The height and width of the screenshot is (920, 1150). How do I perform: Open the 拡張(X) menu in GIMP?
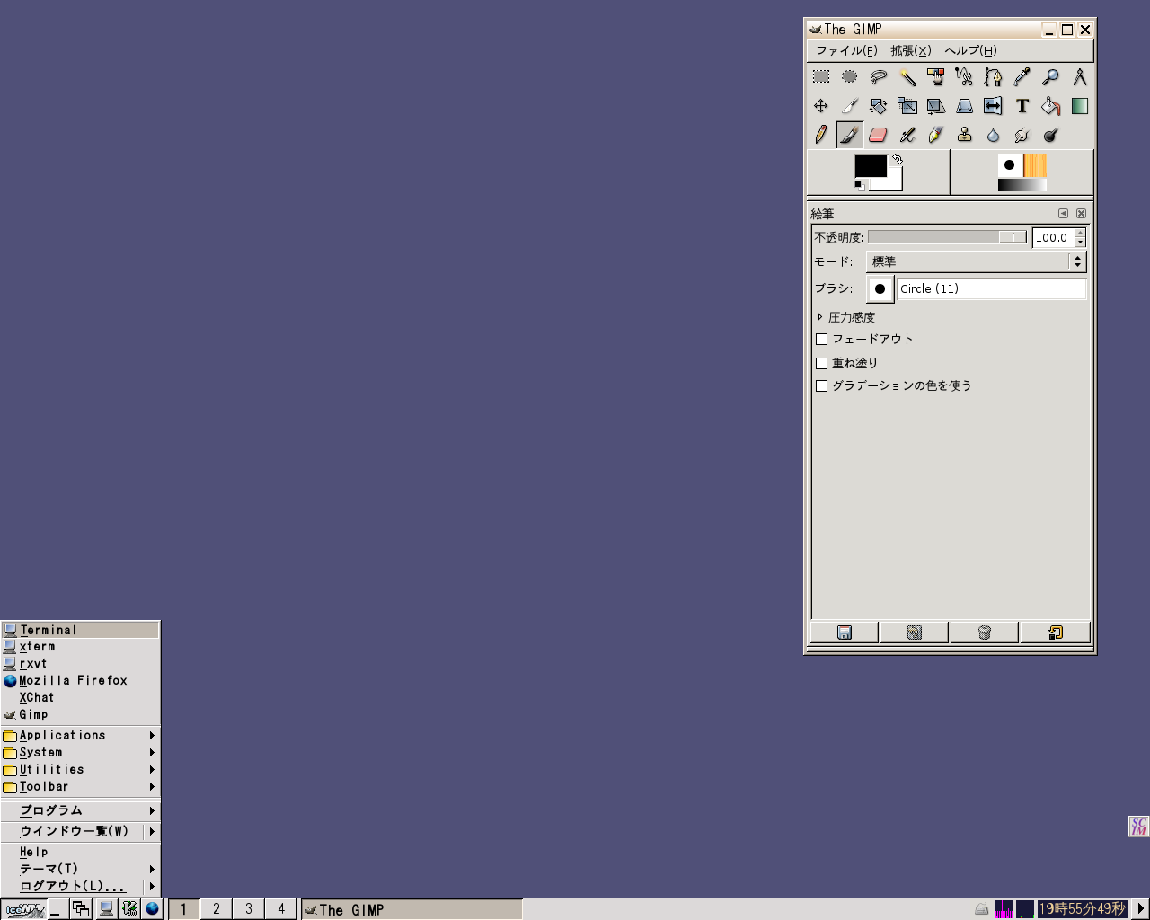point(911,51)
